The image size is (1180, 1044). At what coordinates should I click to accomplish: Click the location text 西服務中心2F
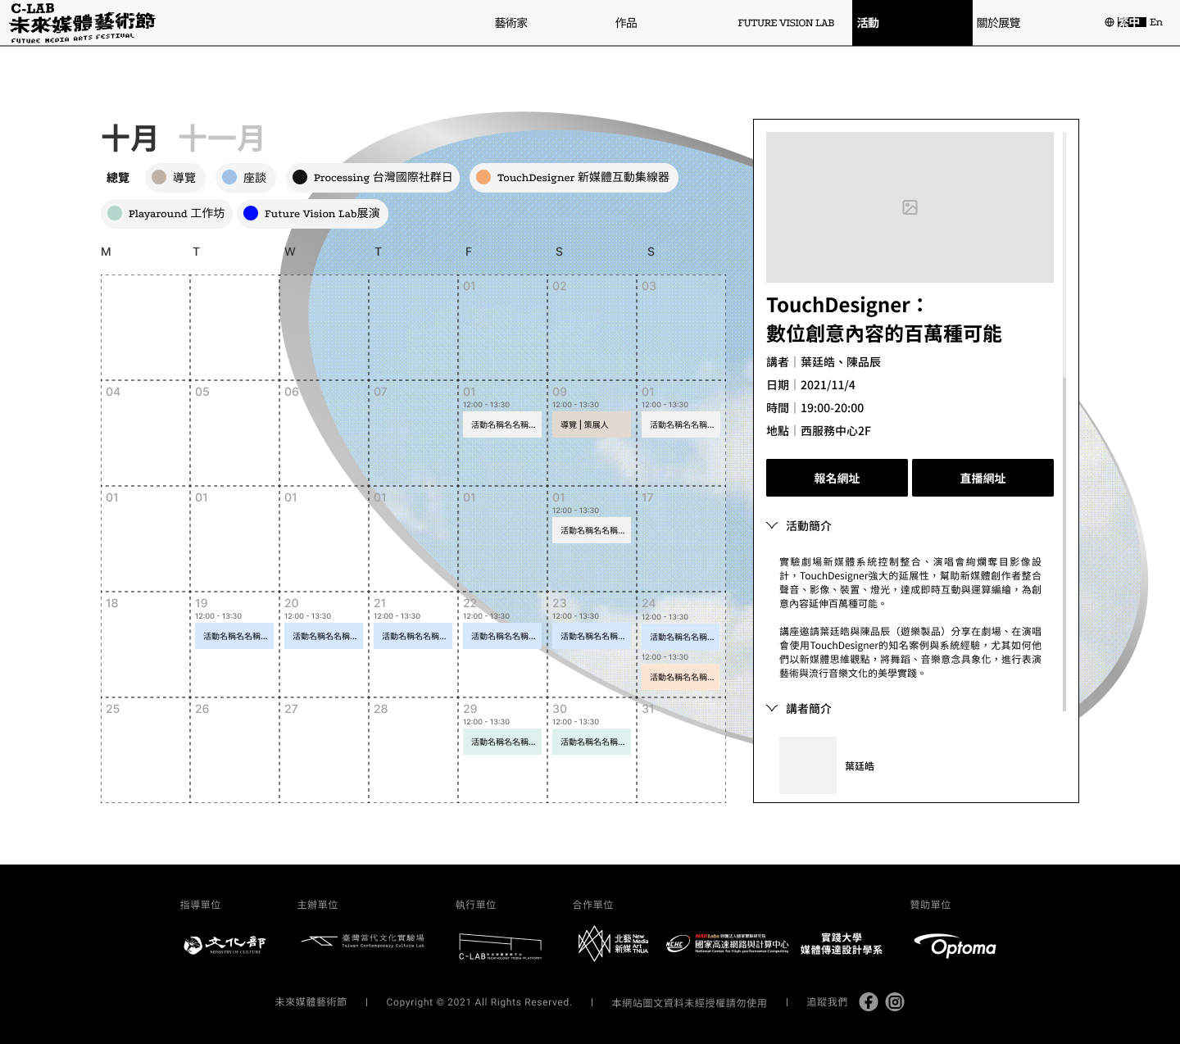[836, 431]
